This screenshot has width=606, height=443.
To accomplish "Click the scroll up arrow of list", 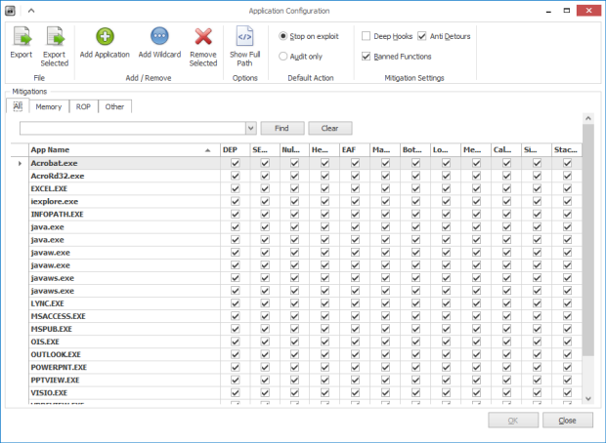I will click(x=588, y=118).
